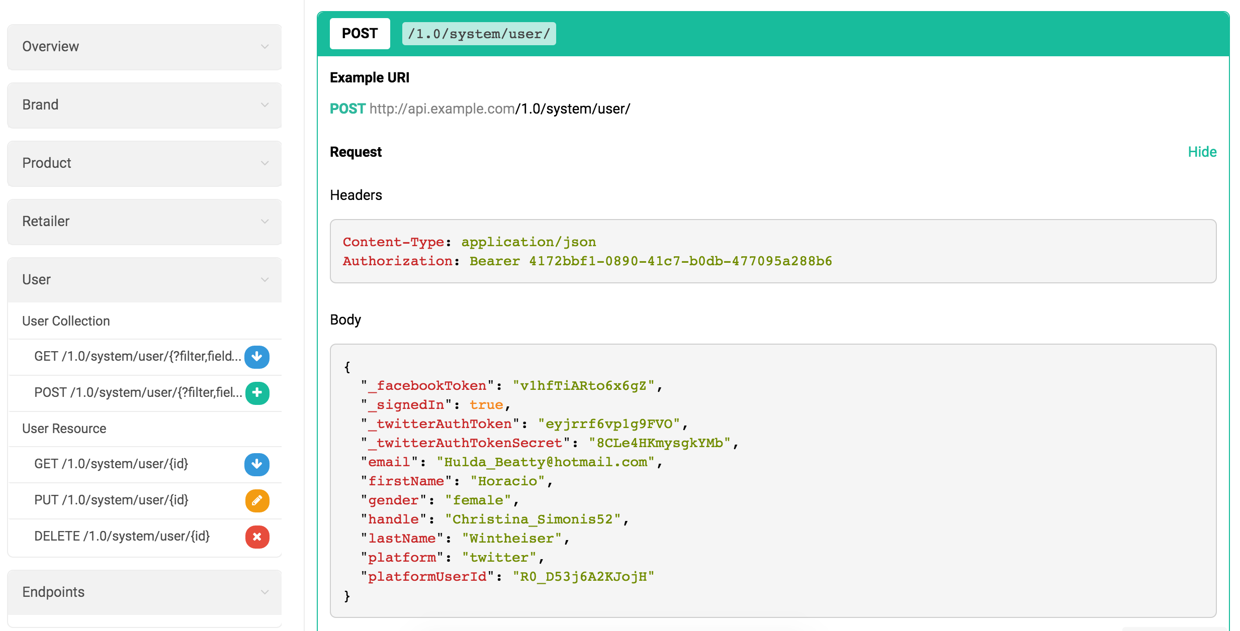
Task: Expand the Retailer section chevron
Action: [264, 222]
